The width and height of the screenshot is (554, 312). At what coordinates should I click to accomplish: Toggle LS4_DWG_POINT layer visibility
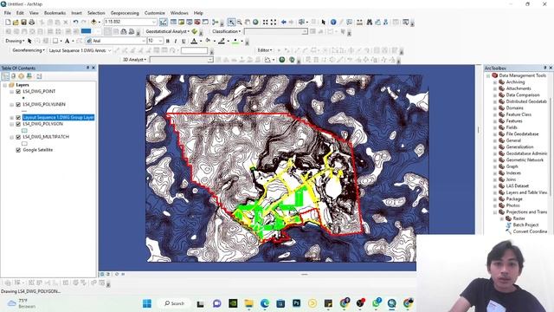(x=18, y=91)
